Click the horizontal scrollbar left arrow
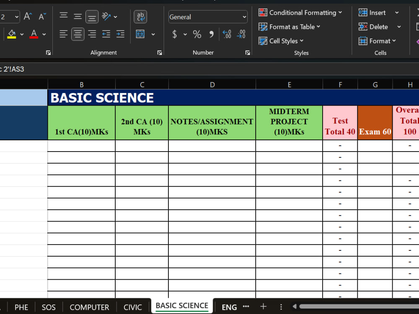 (x=295, y=306)
